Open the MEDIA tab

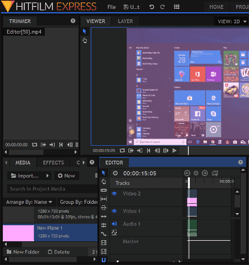click(23, 163)
